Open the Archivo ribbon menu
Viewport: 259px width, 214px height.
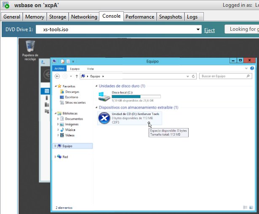[59, 68]
